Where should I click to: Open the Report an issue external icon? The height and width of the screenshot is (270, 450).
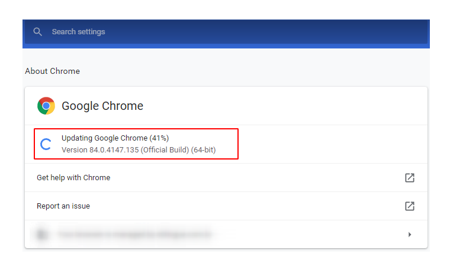click(x=409, y=206)
